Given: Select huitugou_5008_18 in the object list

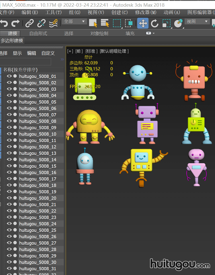Looking at the screenshot, I should 38,185.
